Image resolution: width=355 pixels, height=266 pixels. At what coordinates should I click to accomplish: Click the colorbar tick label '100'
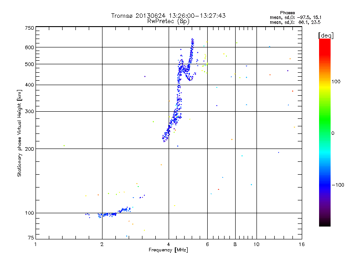click(336, 82)
